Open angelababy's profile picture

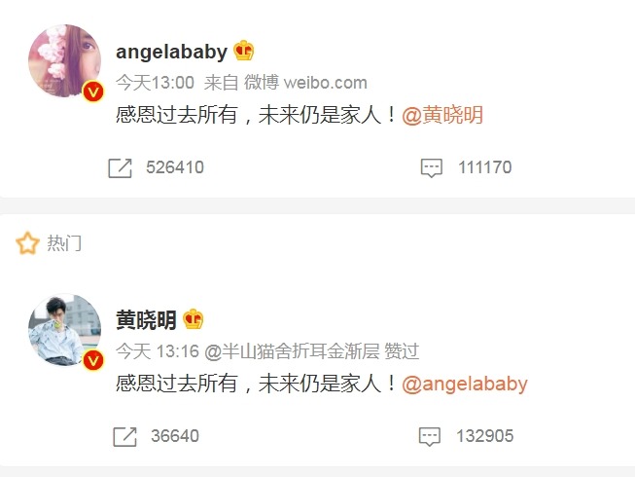(64, 60)
